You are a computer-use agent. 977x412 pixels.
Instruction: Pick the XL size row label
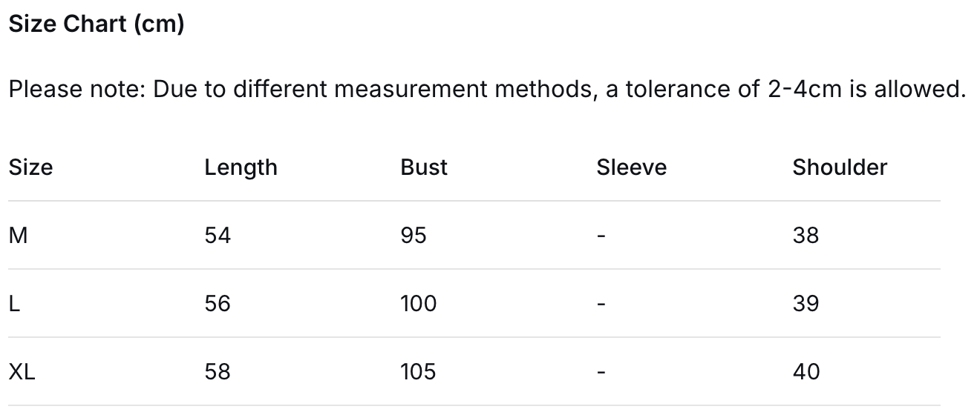(22, 371)
